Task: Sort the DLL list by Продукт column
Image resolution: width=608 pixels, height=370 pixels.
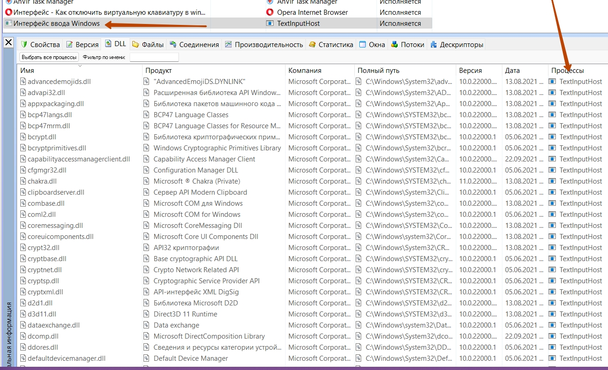Action: coord(214,71)
